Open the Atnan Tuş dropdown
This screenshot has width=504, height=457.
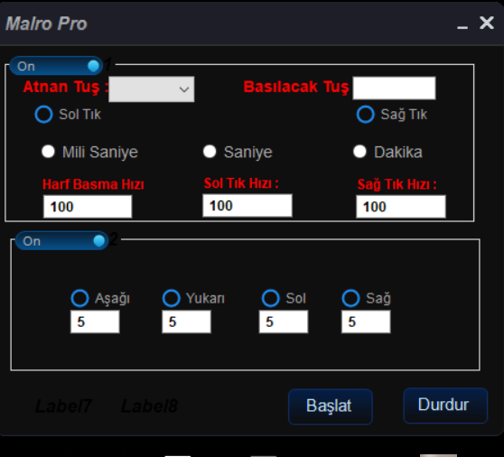152,89
